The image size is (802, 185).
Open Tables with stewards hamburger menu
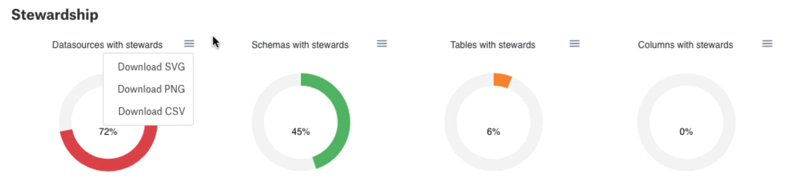pyautogui.click(x=574, y=44)
